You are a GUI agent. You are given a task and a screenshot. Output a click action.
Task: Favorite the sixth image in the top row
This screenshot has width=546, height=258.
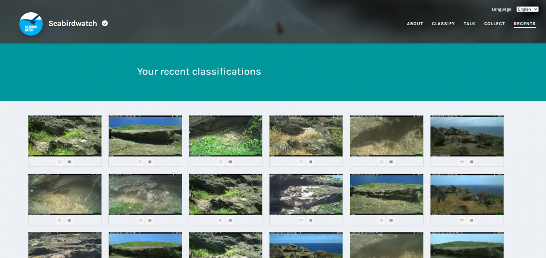pos(462,162)
